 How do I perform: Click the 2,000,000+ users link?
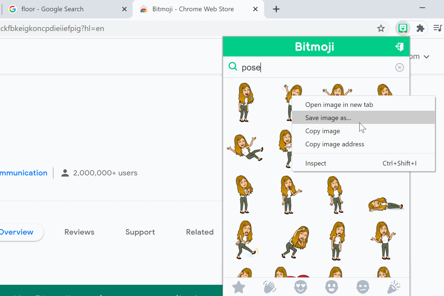[105, 173]
